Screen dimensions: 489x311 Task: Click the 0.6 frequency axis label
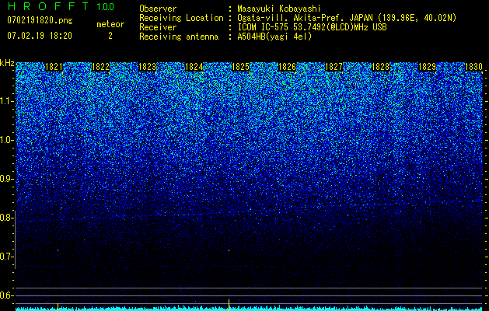6,295
